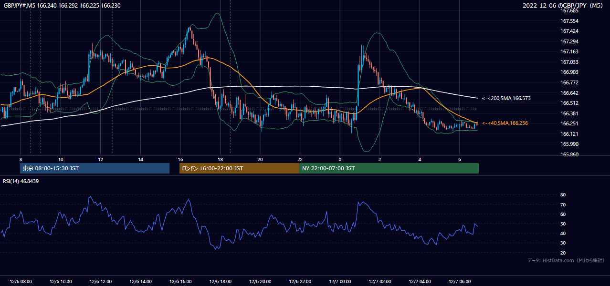Click price axis value 167.685

tap(569, 10)
